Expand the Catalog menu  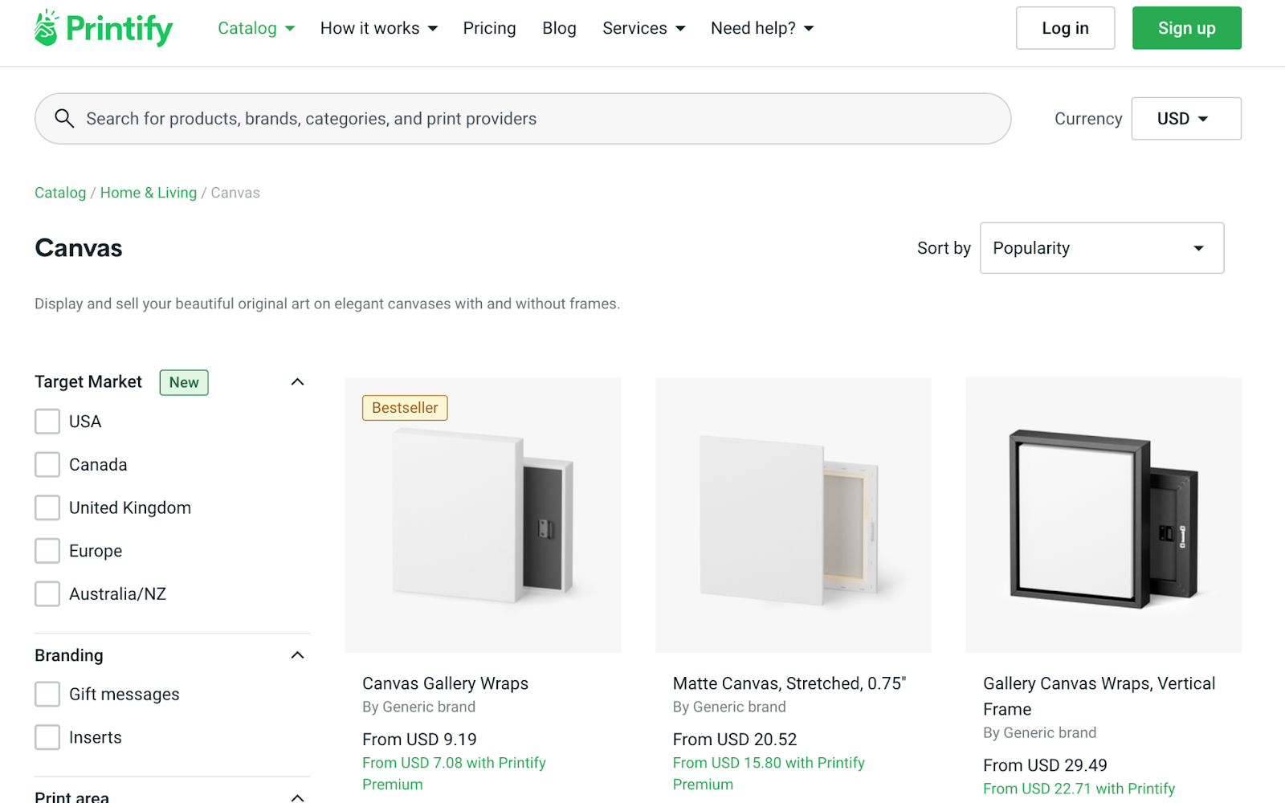[255, 27]
